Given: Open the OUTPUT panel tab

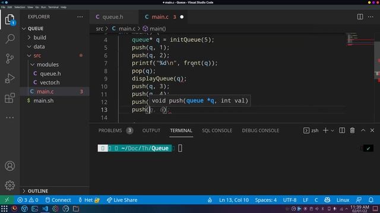Looking at the screenshot, I should tap(151, 130).
